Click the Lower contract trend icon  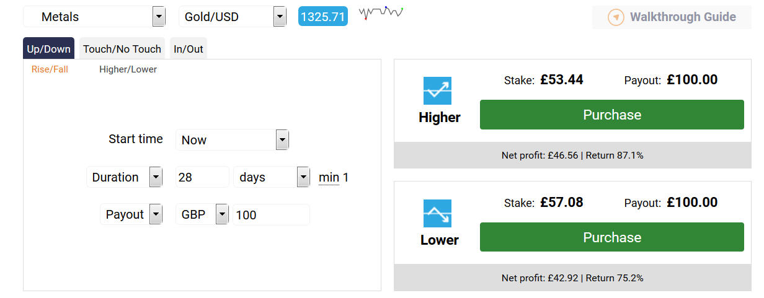click(437, 213)
